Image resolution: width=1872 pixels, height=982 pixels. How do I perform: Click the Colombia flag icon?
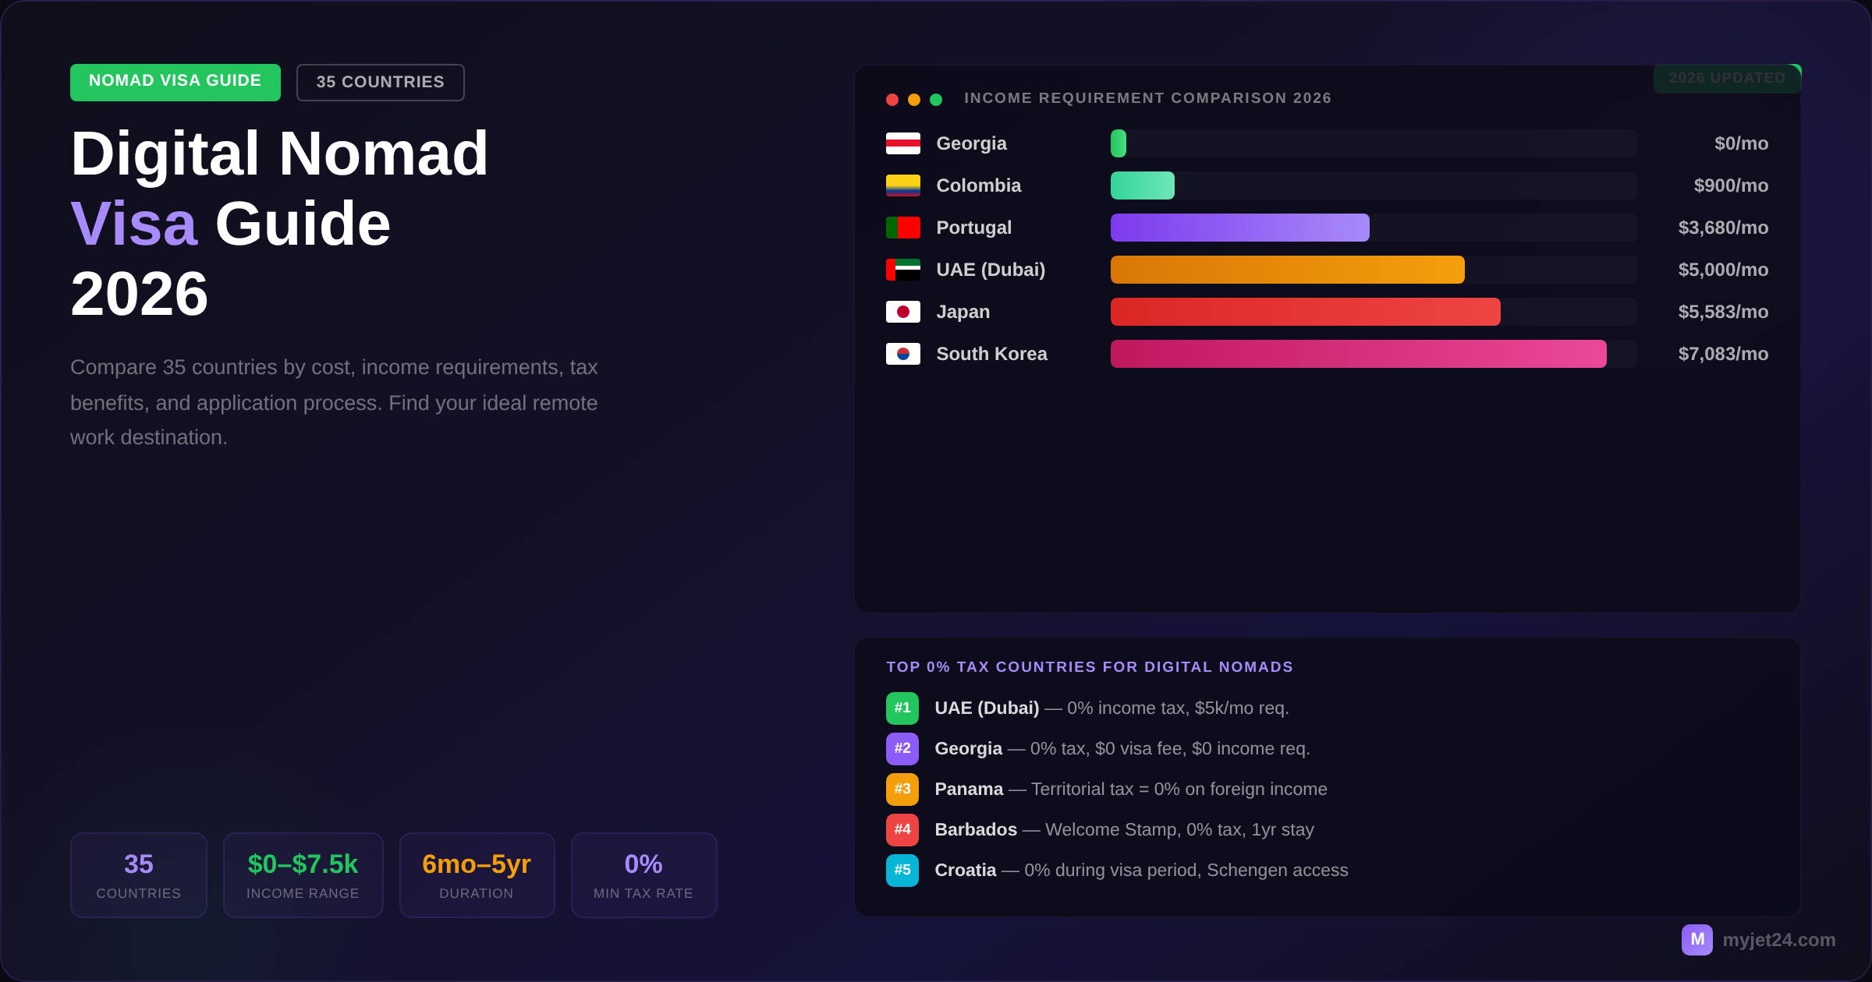[903, 185]
